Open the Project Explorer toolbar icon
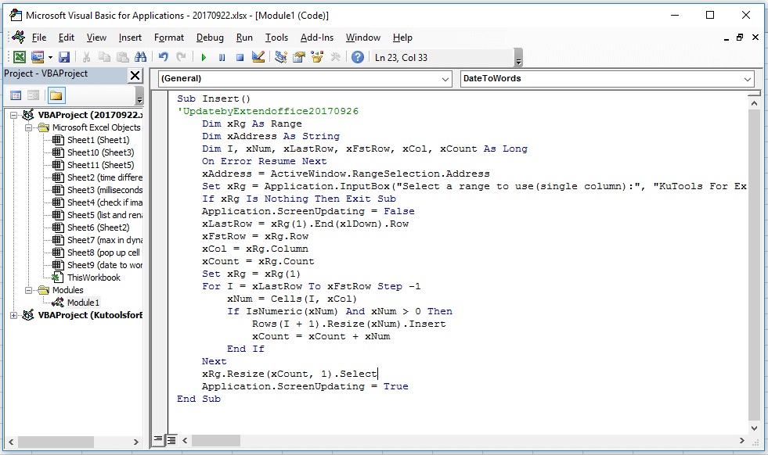Viewport: 768px width, 455px height. tap(280, 57)
